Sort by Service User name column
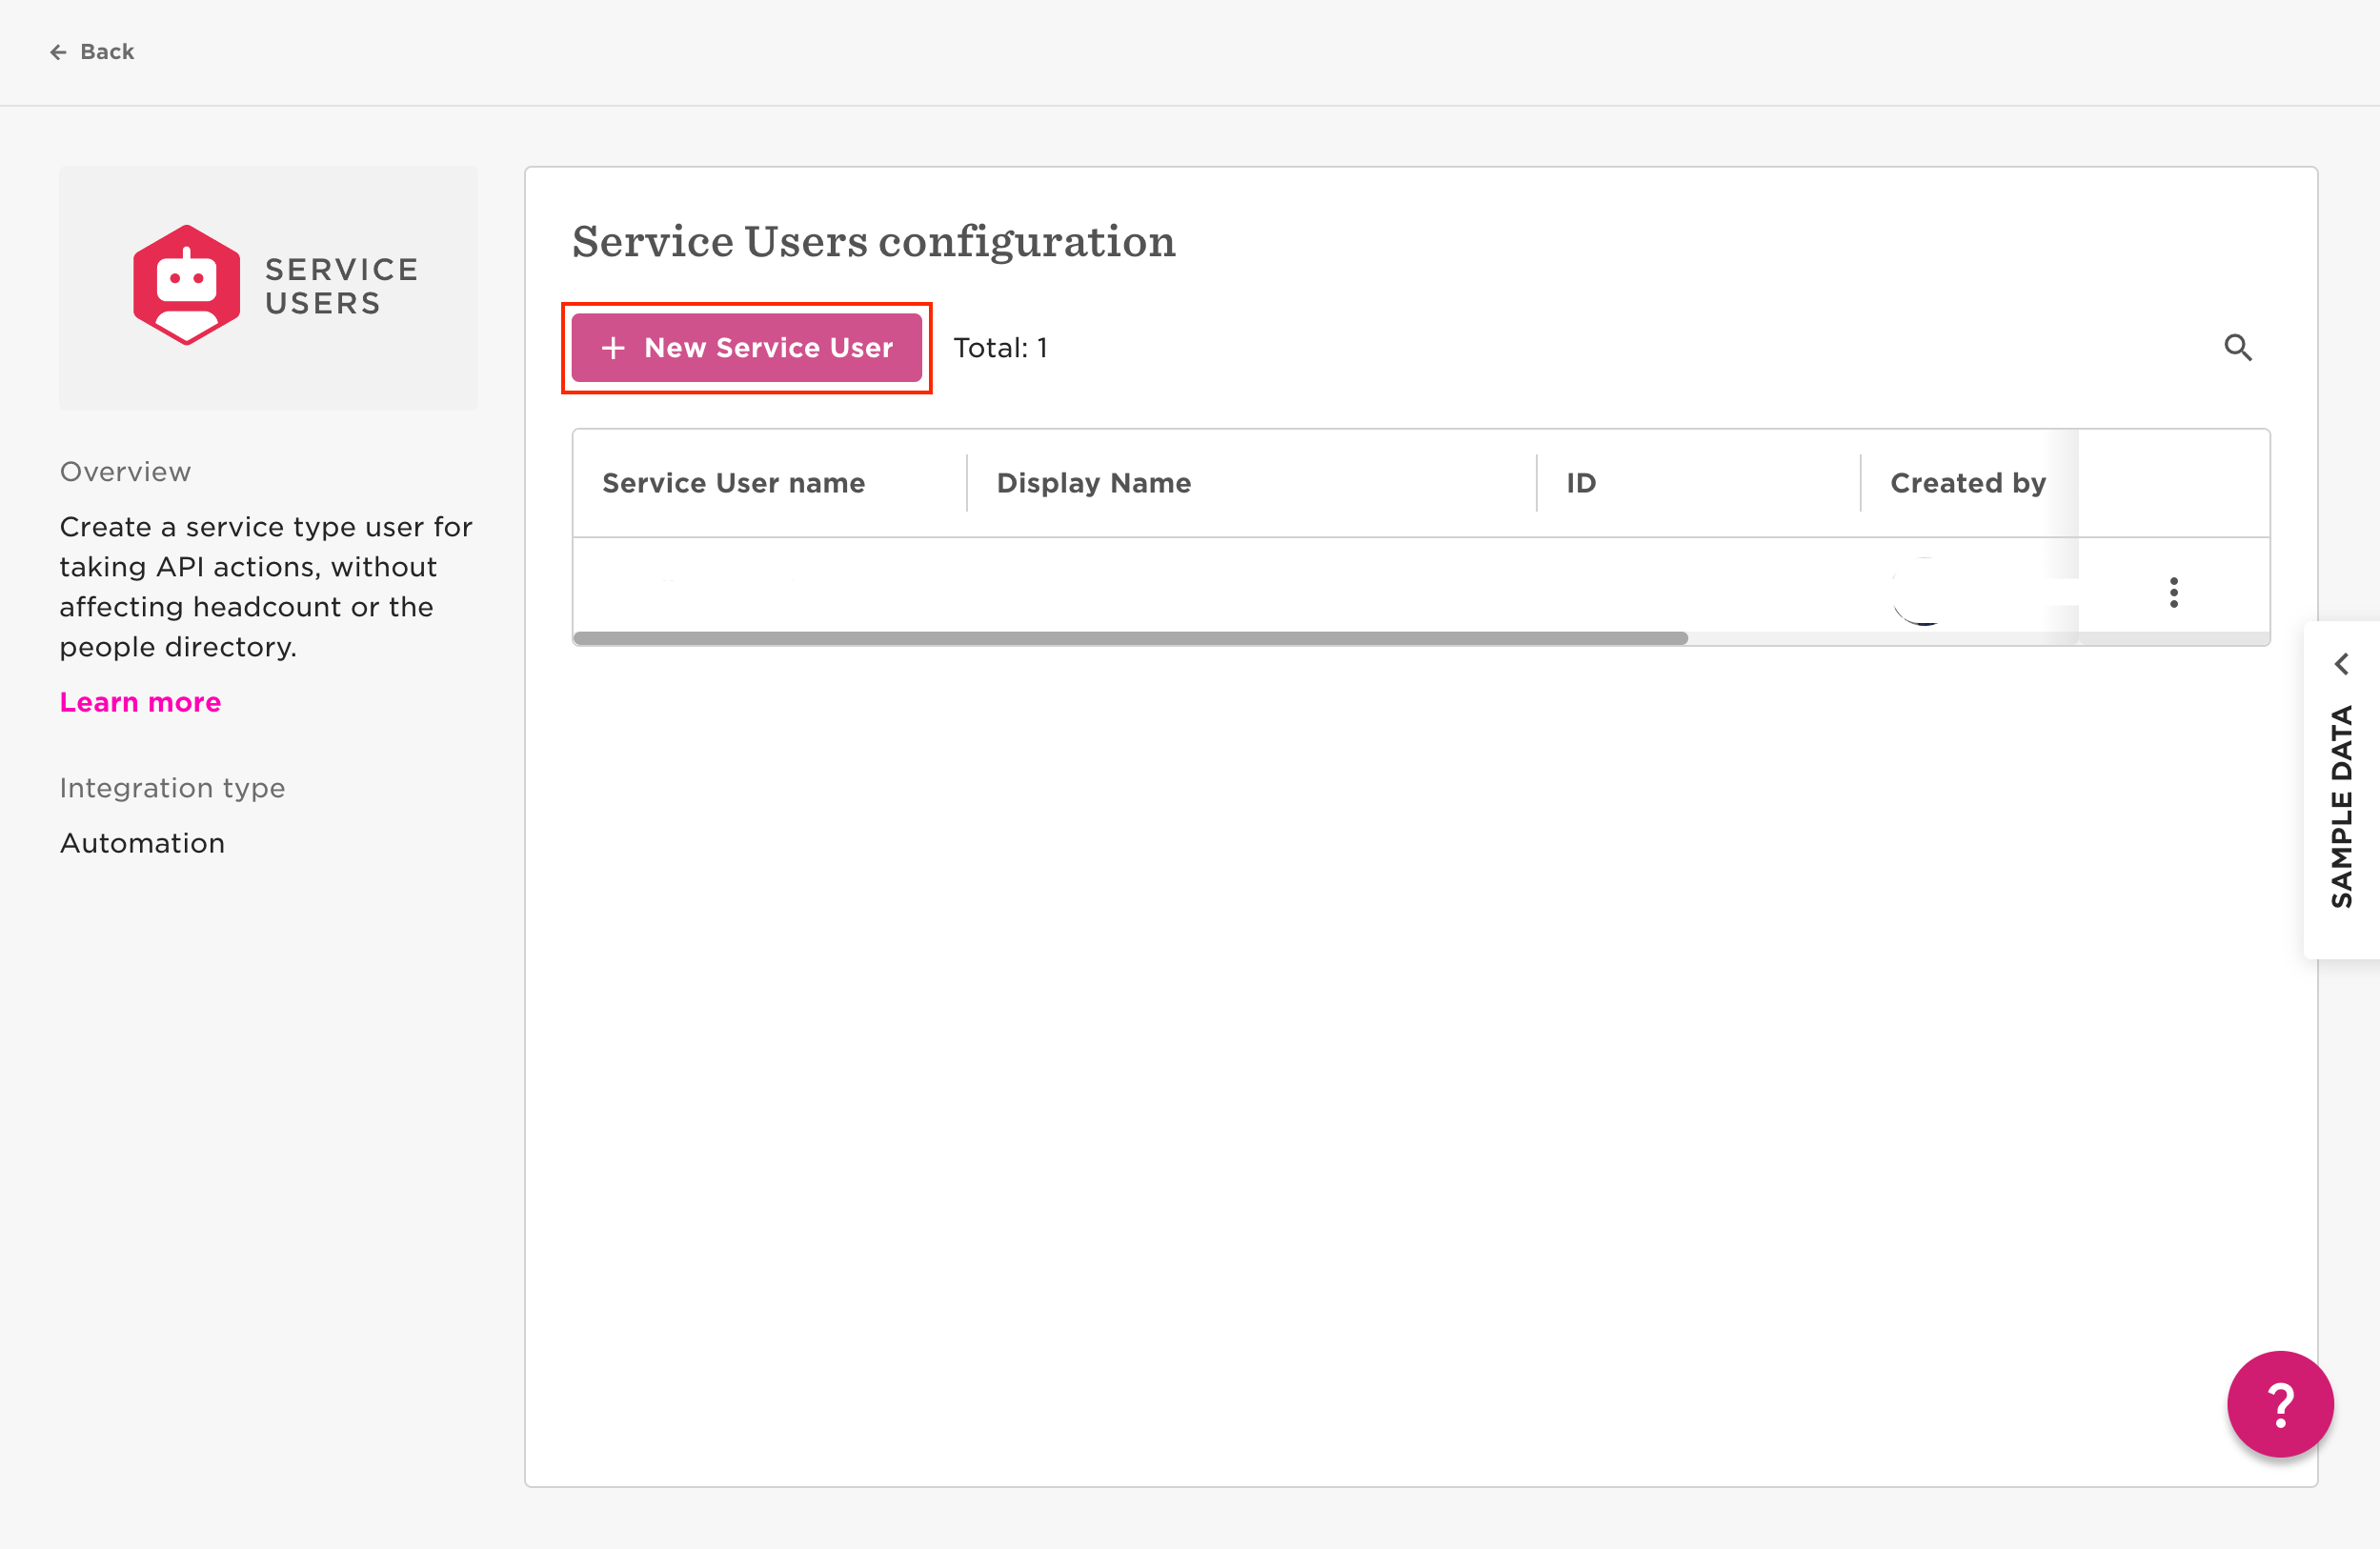Image resolution: width=2380 pixels, height=1549 pixels. (733, 483)
